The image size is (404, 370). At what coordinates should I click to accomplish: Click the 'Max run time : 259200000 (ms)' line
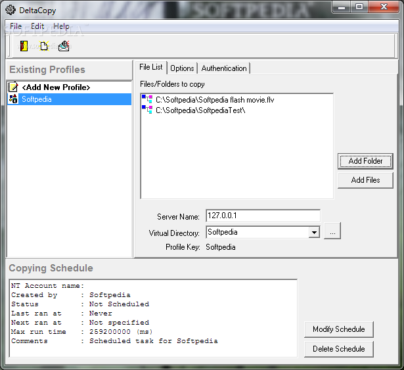pos(82,332)
